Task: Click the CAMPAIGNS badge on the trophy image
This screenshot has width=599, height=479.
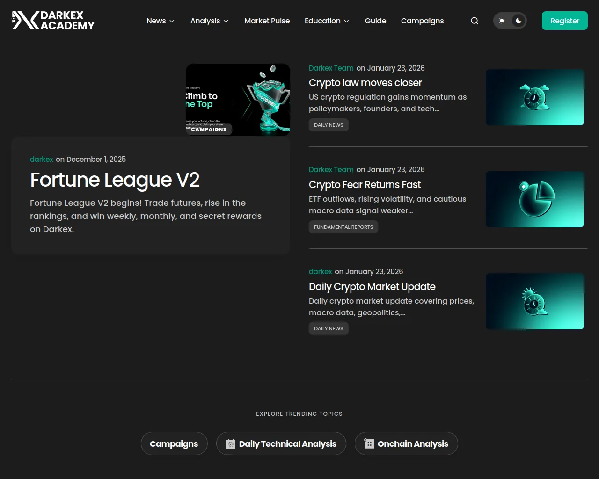Action: click(209, 129)
